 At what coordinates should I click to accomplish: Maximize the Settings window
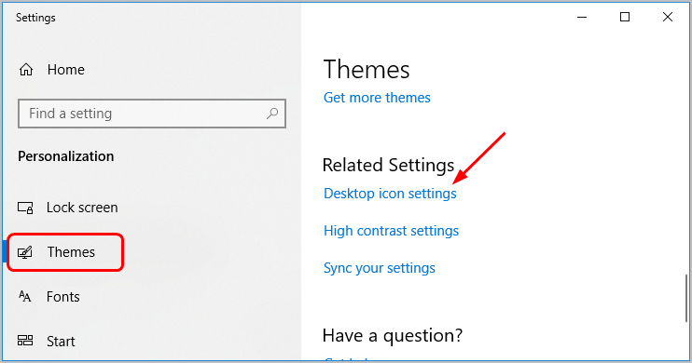point(625,17)
